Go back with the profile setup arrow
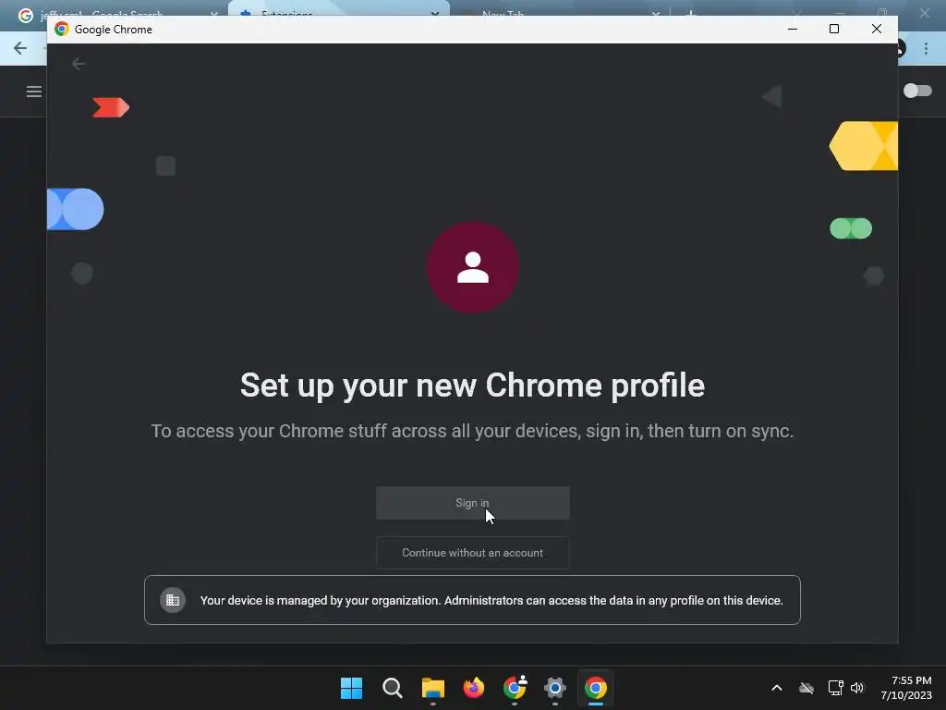Image resolution: width=946 pixels, height=710 pixels. tap(78, 64)
